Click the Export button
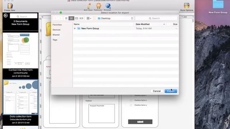The image size is (230, 129). pyautogui.click(x=171, y=91)
